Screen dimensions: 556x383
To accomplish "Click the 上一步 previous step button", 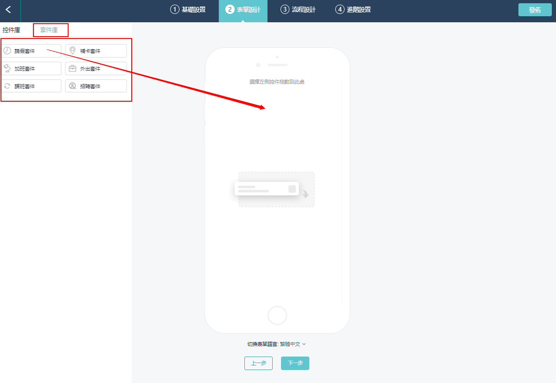I will 258,364.
